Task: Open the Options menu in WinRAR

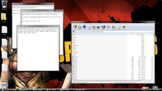Action: pos(92,24)
